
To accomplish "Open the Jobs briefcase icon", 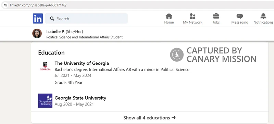I will (216, 16).
